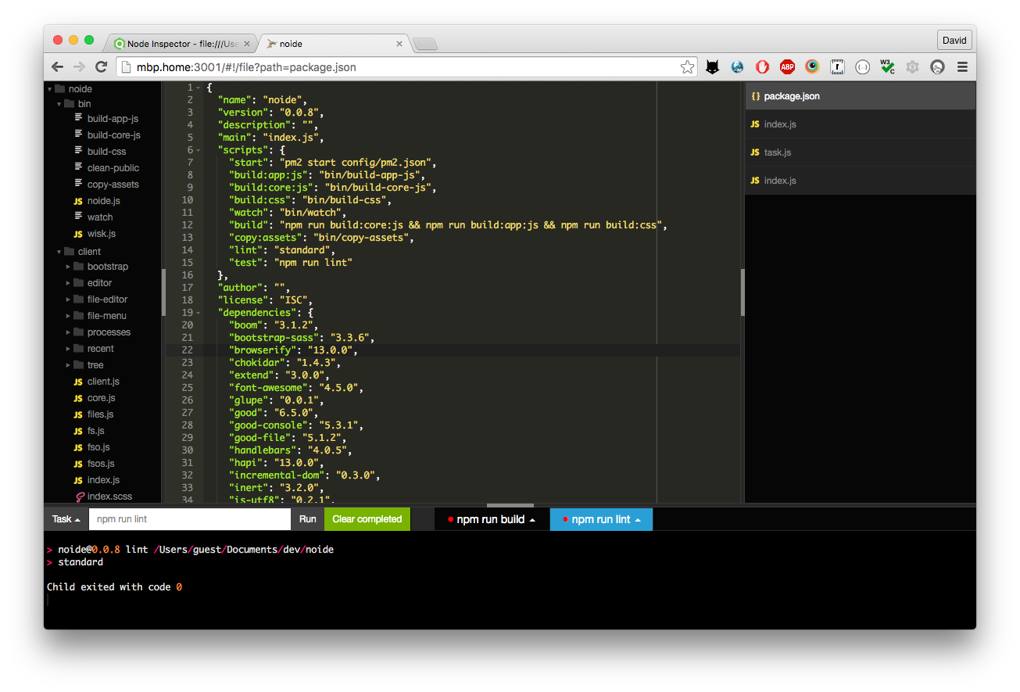Open copy-assets file in tree
Image resolution: width=1020 pixels, height=692 pixels.
click(113, 185)
